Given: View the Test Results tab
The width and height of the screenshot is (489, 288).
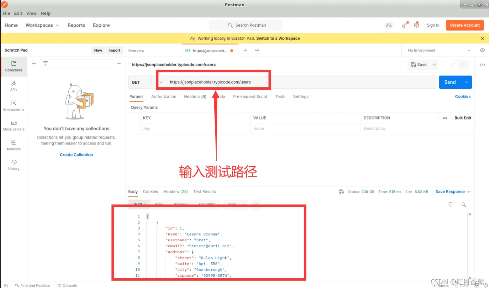Looking at the screenshot, I should [x=204, y=192].
